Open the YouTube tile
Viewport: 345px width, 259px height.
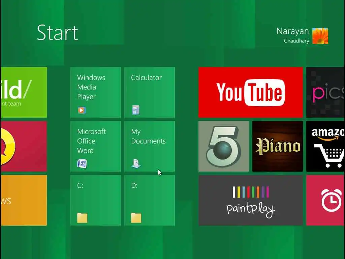pos(251,92)
